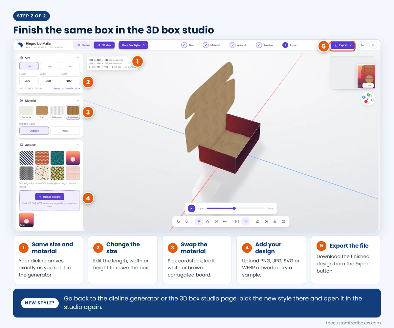Redo the action in the bottom toolbar
This screenshot has width=394, height=328.
coord(187,221)
